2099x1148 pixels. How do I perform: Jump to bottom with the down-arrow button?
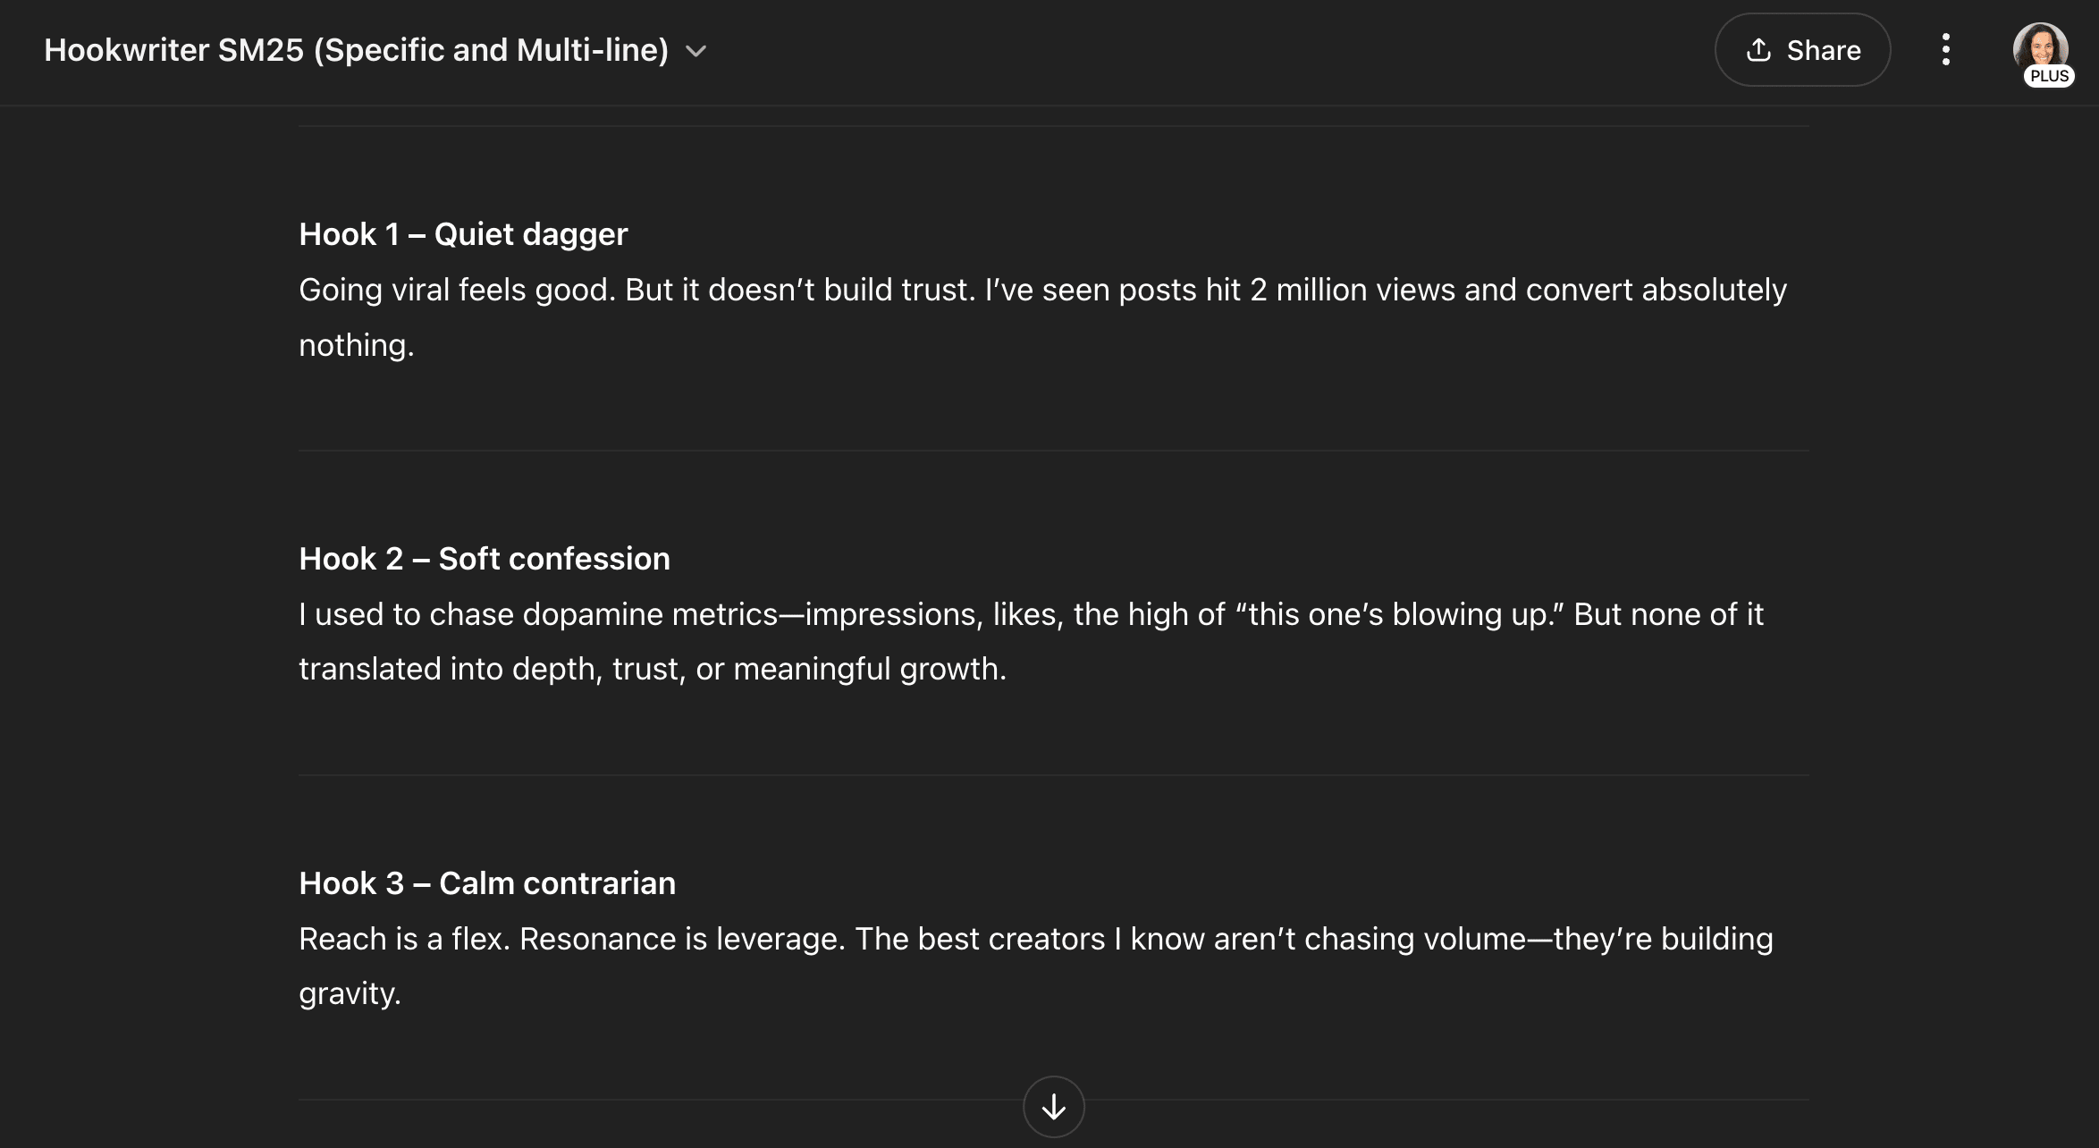click(x=1054, y=1107)
